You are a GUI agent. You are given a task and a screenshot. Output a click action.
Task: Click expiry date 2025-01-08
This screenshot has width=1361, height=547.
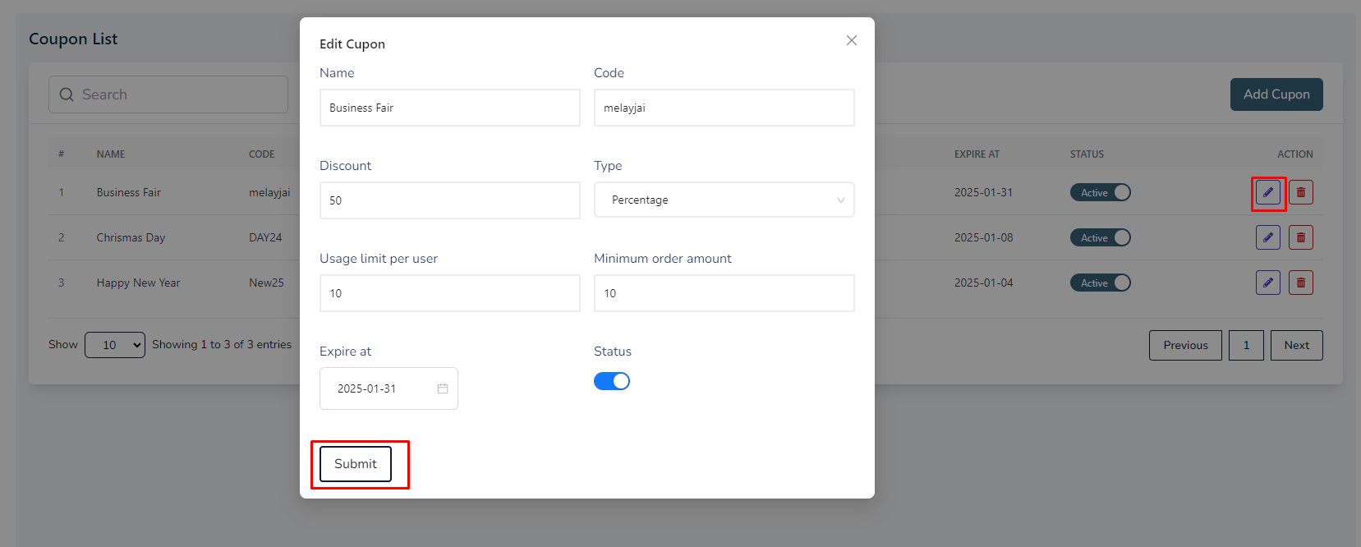tap(983, 237)
